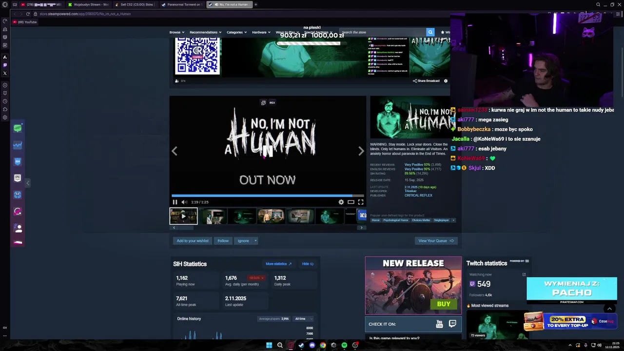Switch trailer to theater mode
This screenshot has height=351, width=624.
point(351,202)
